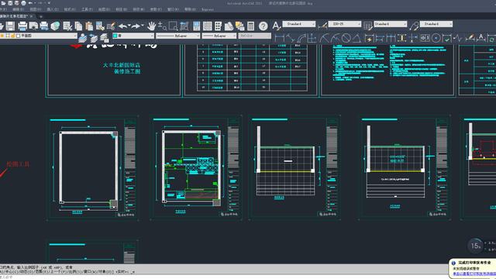Select the Arc Length dimension tool

[x=301, y=38]
